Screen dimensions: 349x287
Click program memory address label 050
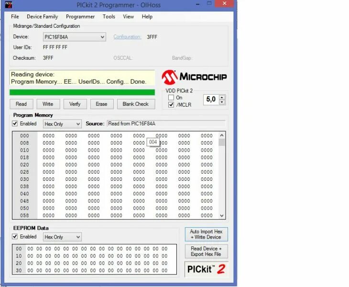[x=24, y=208]
